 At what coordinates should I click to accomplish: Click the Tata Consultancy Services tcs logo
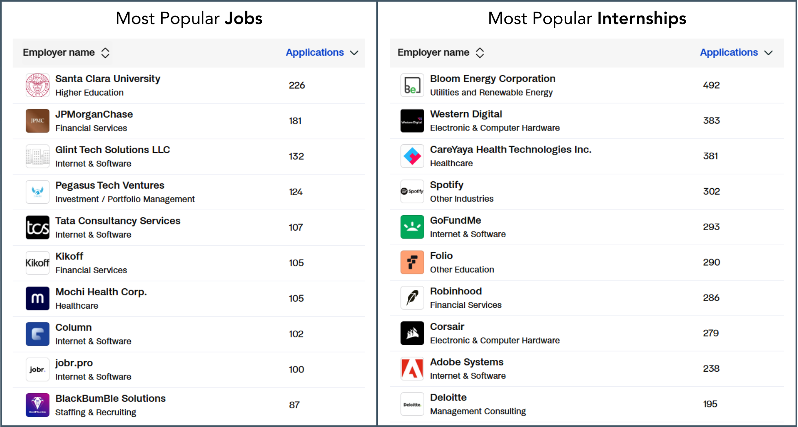point(37,227)
